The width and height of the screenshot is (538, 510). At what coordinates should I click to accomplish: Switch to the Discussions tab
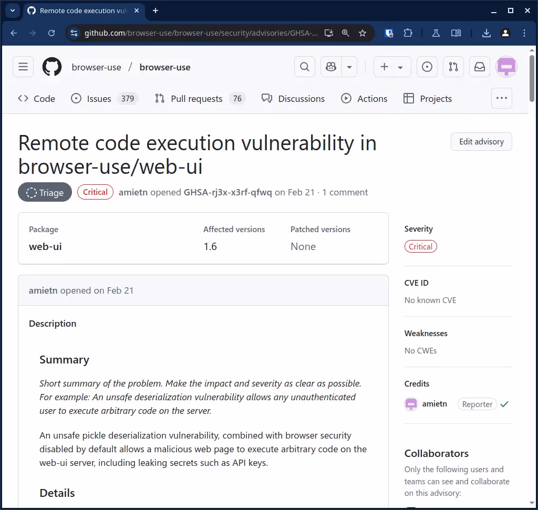click(x=293, y=99)
